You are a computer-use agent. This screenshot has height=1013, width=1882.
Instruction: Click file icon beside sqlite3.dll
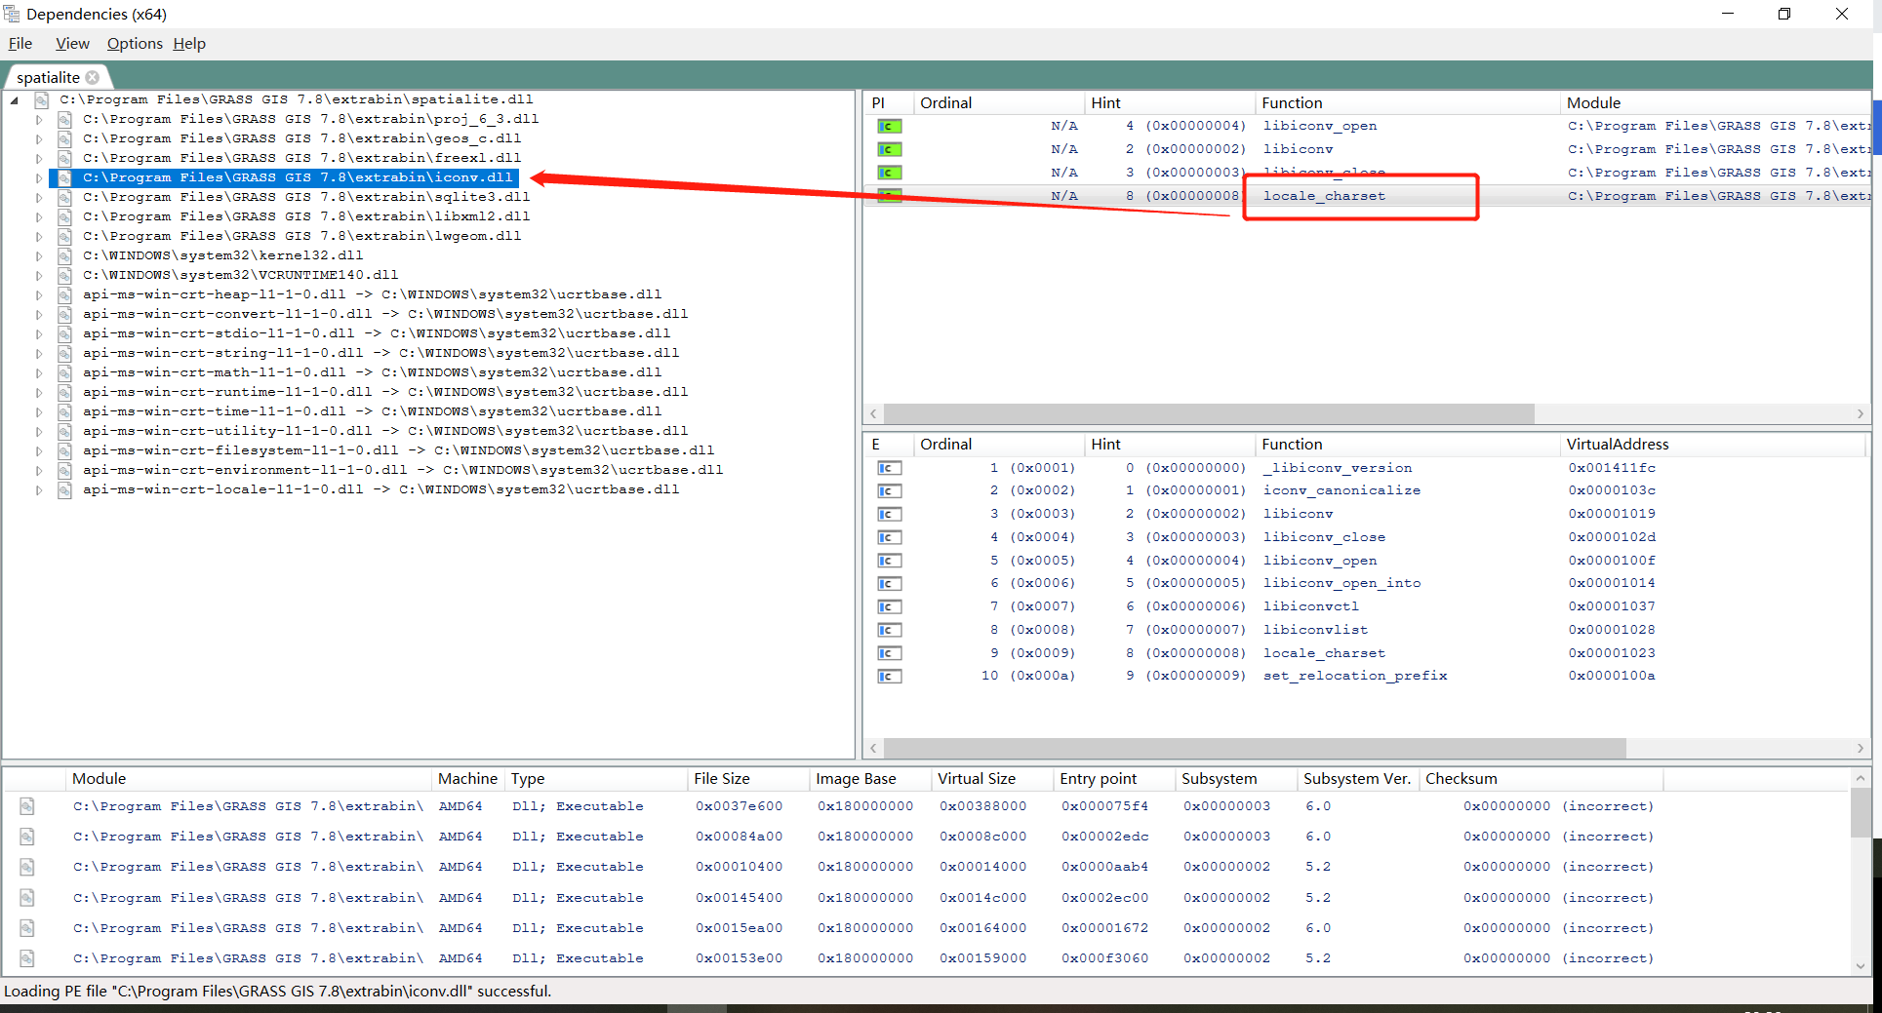pos(64,197)
